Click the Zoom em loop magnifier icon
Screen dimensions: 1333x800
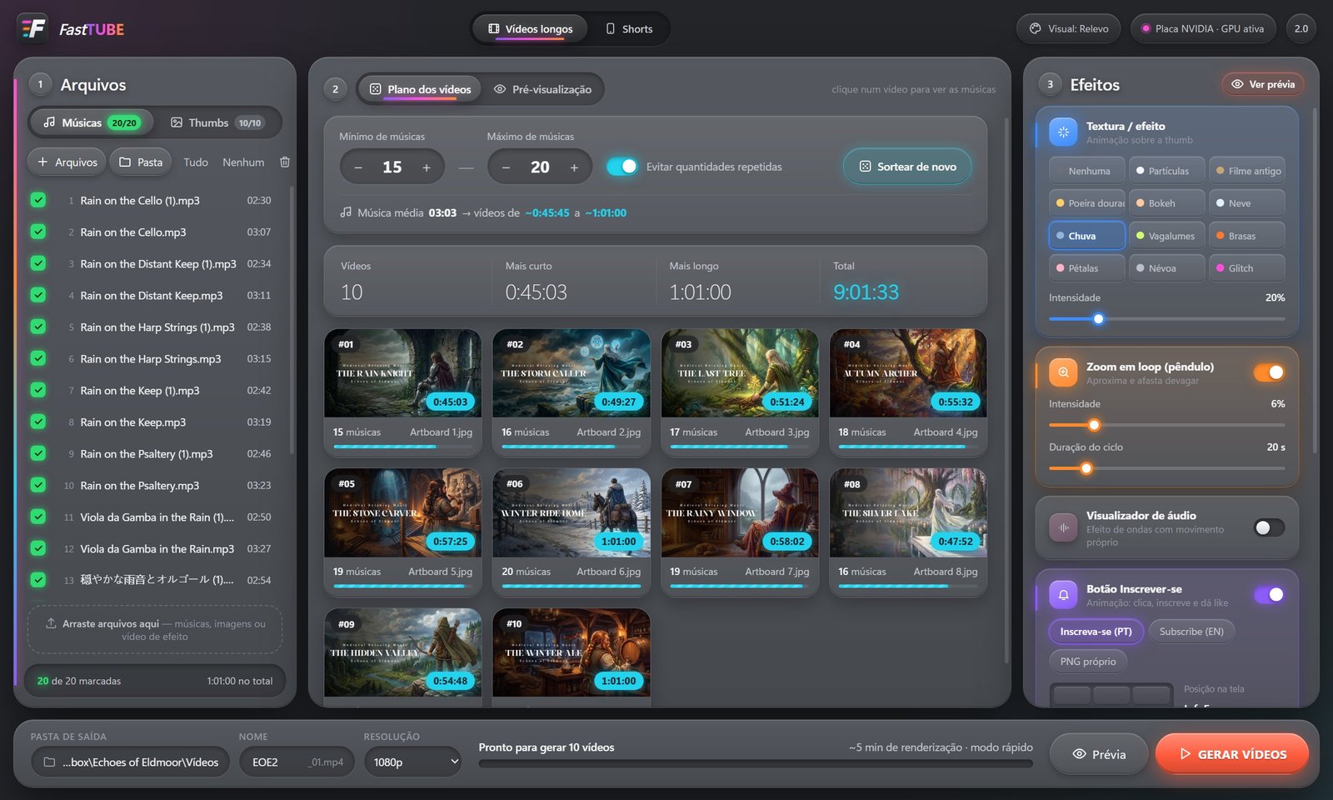[1063, 372]
